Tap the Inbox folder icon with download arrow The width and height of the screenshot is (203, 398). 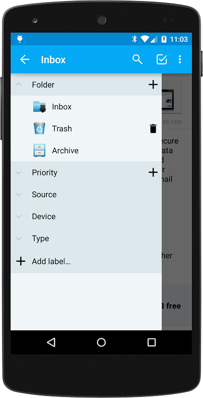39,107
